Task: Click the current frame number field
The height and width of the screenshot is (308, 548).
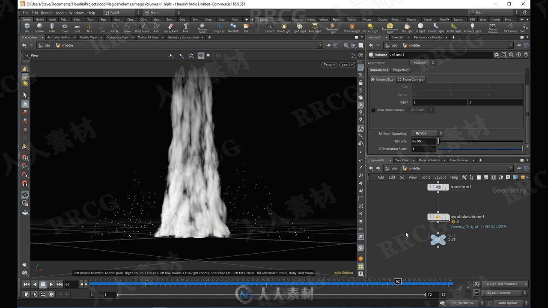Action: tap(71, 284)
